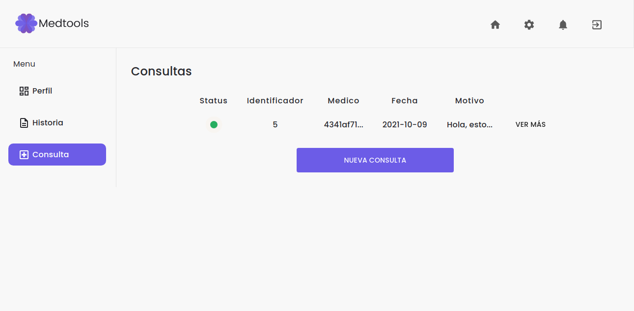Select the Consulta menu entry
Viewport: 634px width, 311px height.
point(51,154)
